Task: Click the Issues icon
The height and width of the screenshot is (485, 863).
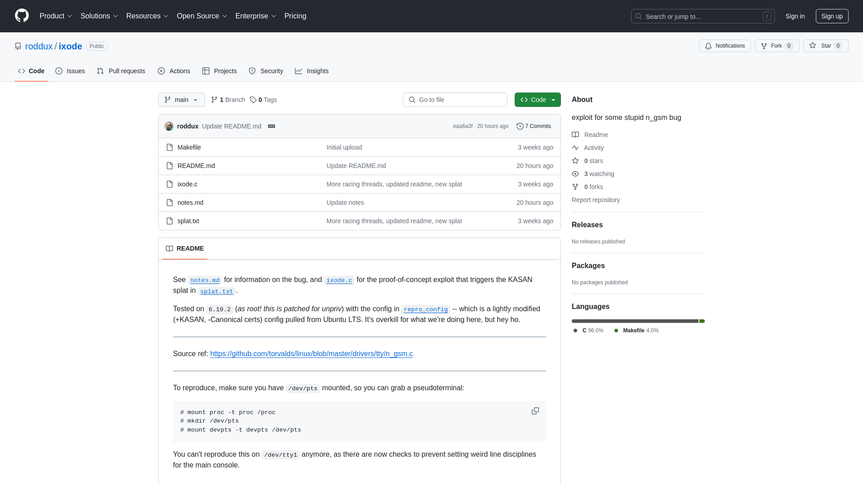Action: 59,71
